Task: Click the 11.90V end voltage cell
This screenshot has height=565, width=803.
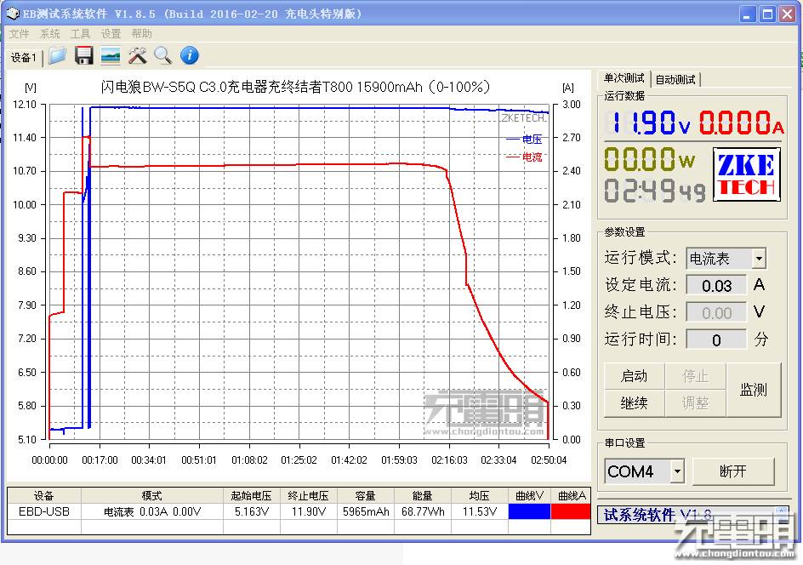Action: (x=308, y=511)
